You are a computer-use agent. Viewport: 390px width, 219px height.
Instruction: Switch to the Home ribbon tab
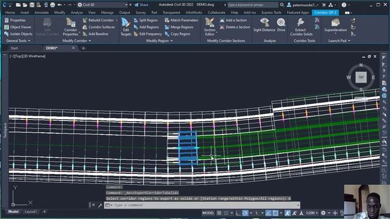tap(10, 12)
